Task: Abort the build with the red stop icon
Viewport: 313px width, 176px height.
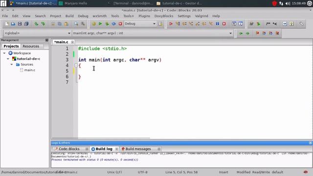Action: coord(120,24)
